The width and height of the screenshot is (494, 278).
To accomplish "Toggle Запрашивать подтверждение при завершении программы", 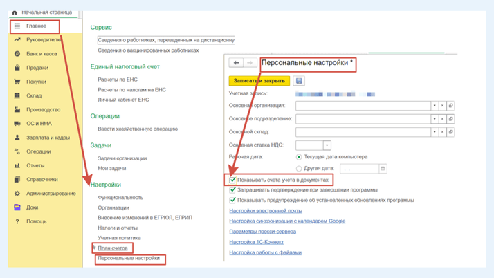I will point(233,190).
